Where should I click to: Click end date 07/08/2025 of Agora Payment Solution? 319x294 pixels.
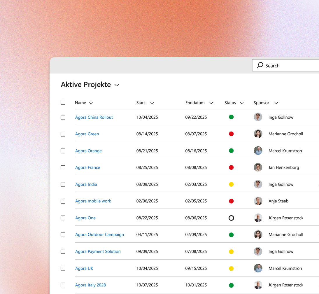[x=196, y=251]
